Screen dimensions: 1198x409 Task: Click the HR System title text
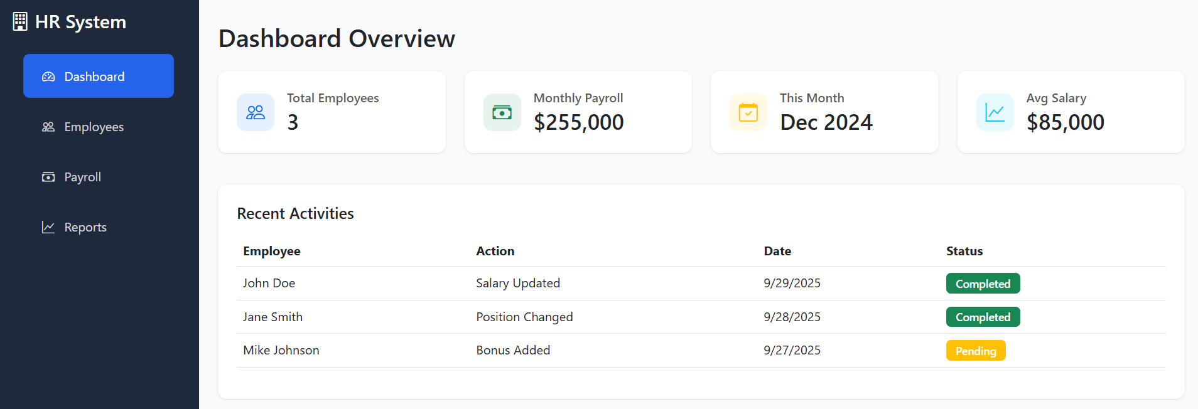80,22
